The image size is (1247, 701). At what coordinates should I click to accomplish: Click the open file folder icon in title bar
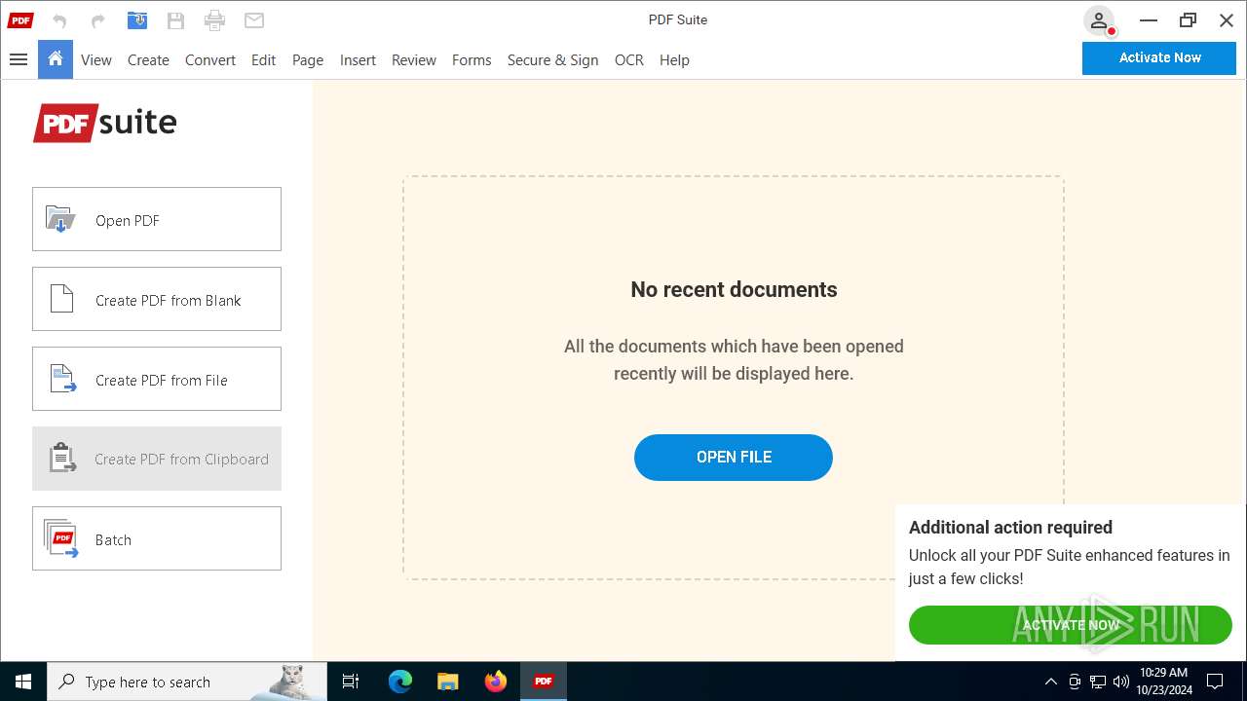[137, 20]
